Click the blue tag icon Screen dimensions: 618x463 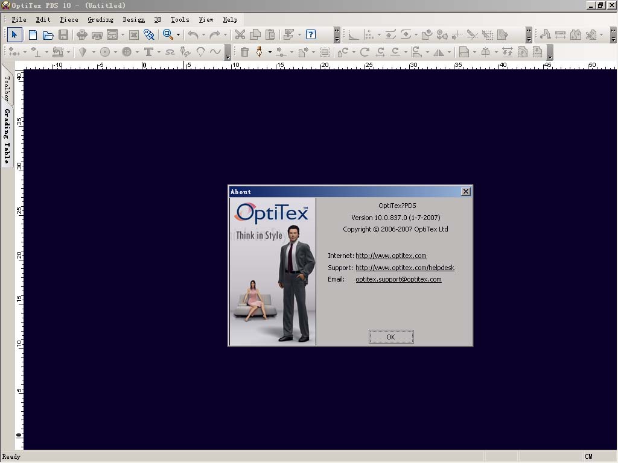pyautogui.click(x=149, y=34)
